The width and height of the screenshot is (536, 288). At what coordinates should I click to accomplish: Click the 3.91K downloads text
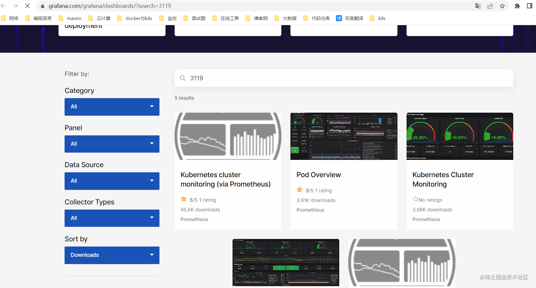(x=316, y=200)
